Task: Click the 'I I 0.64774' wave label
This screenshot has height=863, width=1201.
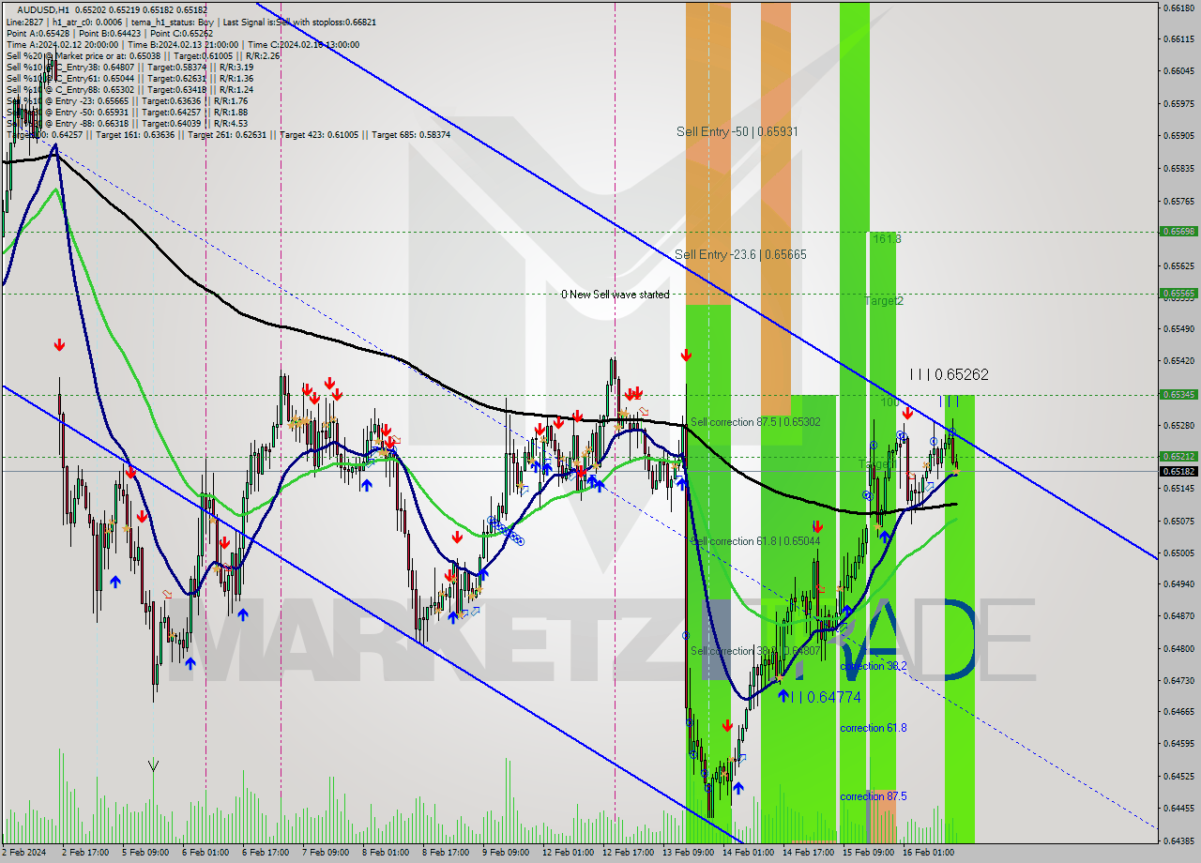Action: click(825, 697)
